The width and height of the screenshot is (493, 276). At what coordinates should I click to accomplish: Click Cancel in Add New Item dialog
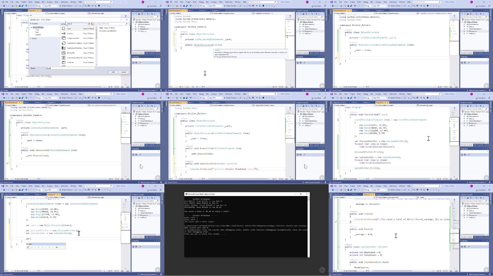124,72
